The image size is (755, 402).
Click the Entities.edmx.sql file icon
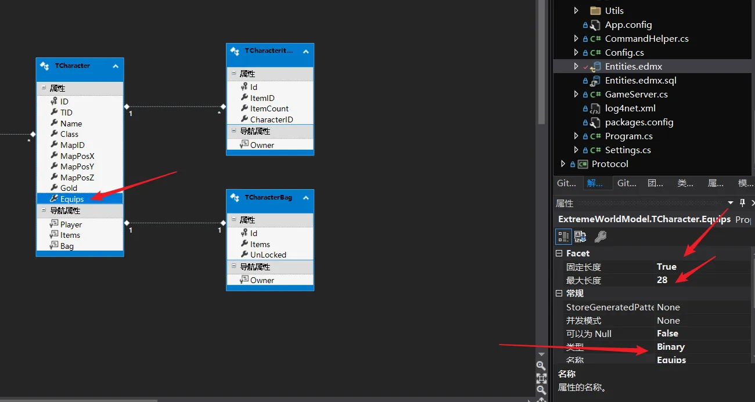pos(595,81)
